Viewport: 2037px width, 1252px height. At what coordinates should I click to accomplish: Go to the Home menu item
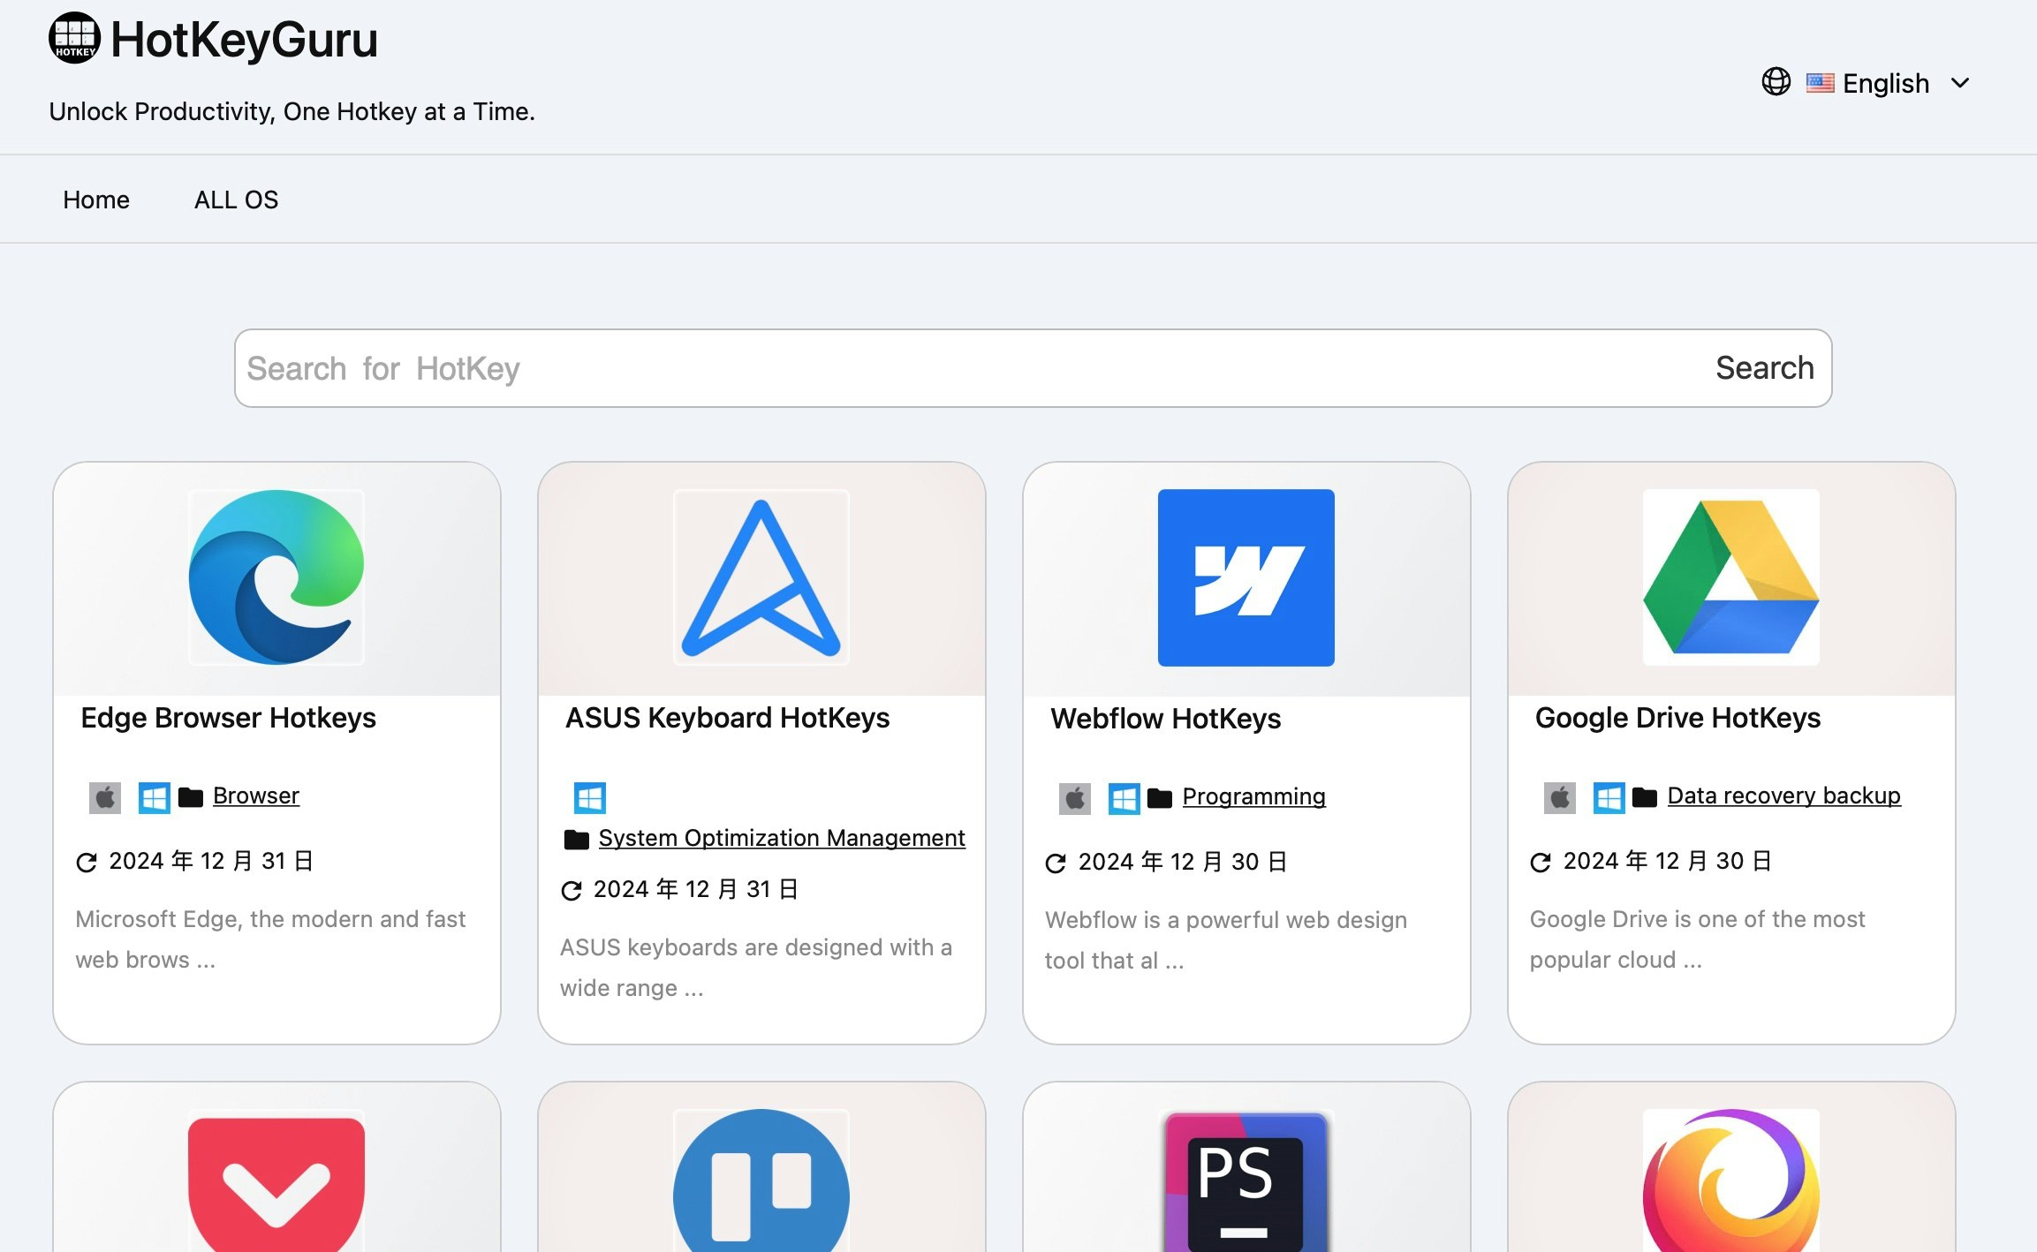96,200
